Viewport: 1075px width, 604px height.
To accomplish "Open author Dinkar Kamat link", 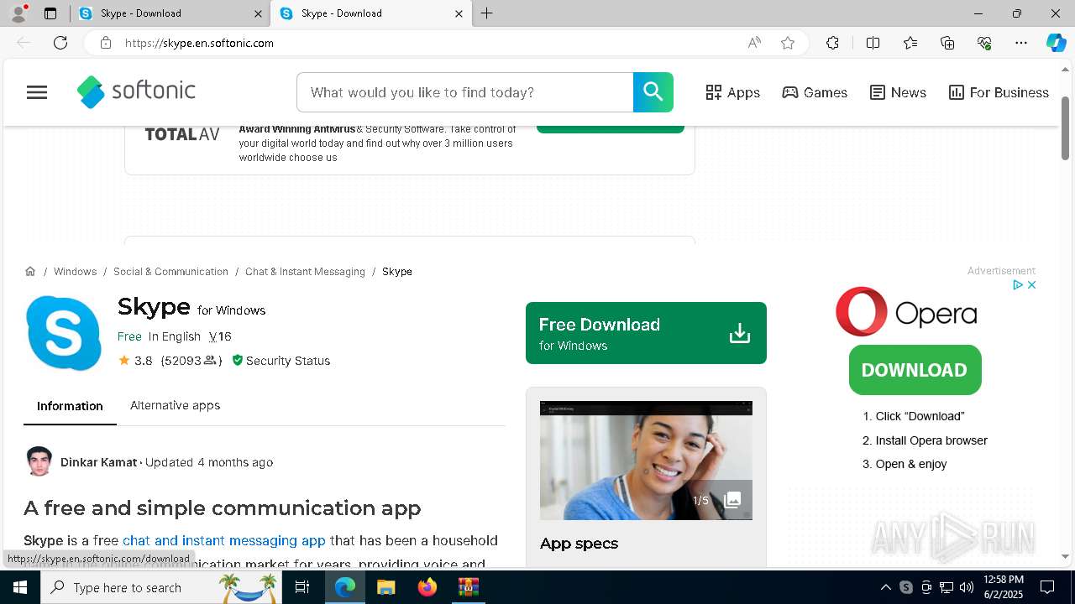I will tap(98, 462).
